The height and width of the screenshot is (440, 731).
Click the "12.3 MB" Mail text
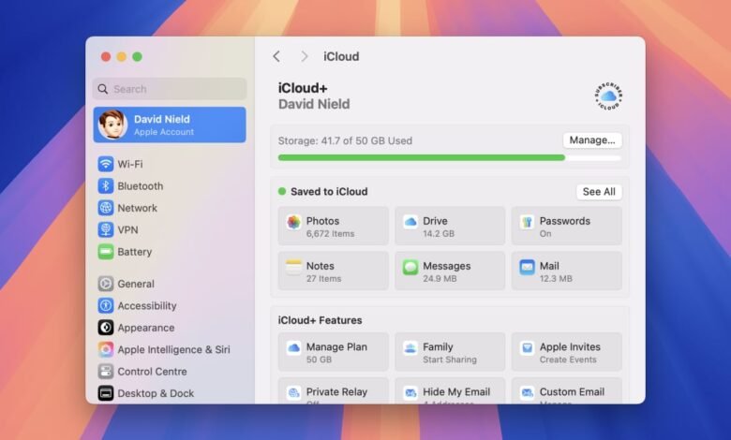pos(556,279)
